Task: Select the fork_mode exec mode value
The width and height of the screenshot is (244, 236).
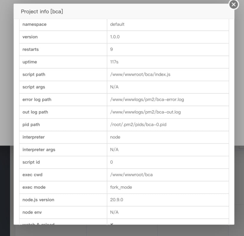Action: [121, 187]
